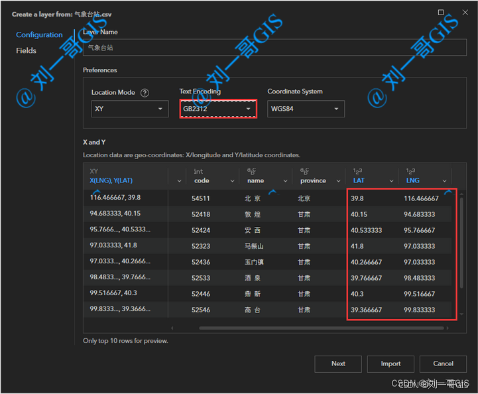The image size is (478, 394).
Task: Expand the LAT column type dropdown
Action: pyautogui.click(x=391, y=181)
